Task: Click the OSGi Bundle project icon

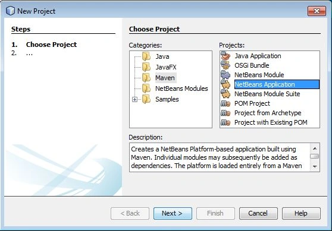Action: (225, 65)
